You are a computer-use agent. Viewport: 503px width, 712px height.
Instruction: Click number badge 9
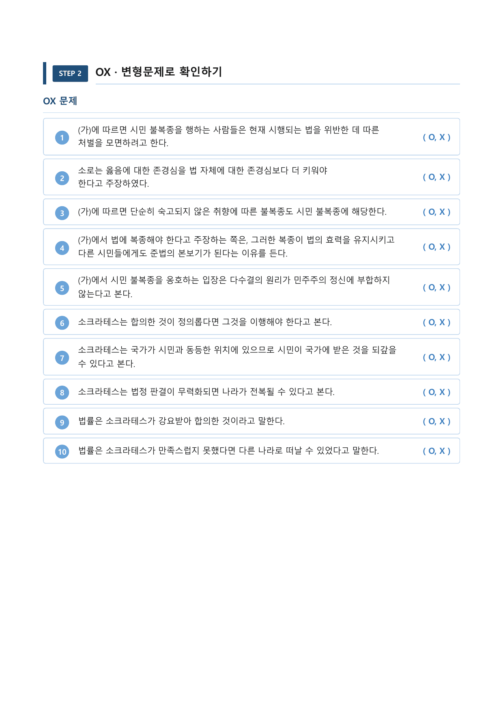(x=62, y=423)
